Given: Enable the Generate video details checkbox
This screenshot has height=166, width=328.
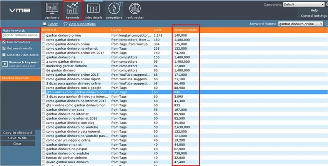Looking at the screenshot, I should coord(4,55).
